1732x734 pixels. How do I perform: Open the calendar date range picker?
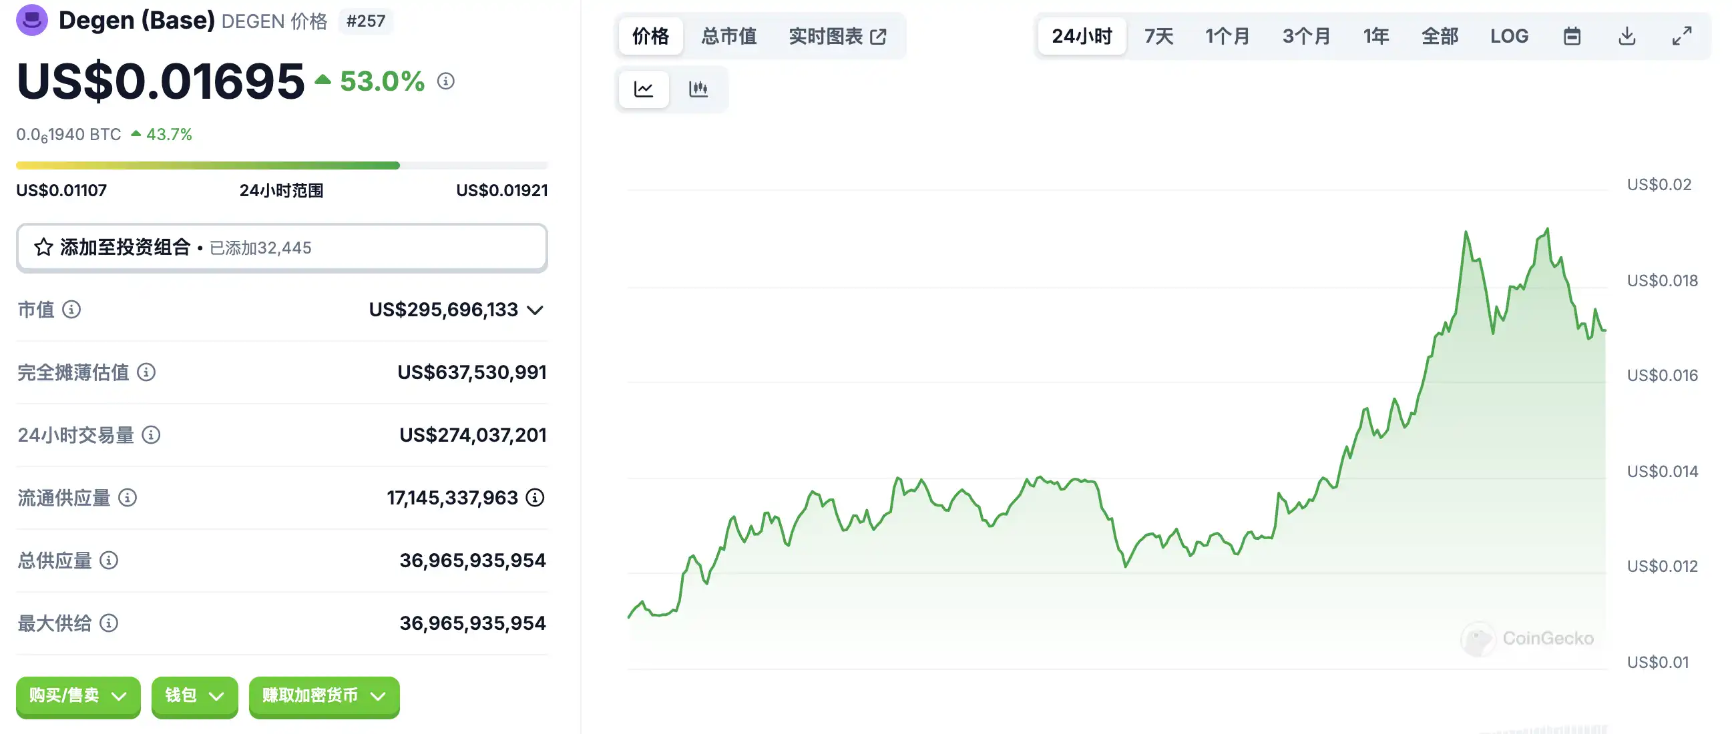(x=1572, y=36)
